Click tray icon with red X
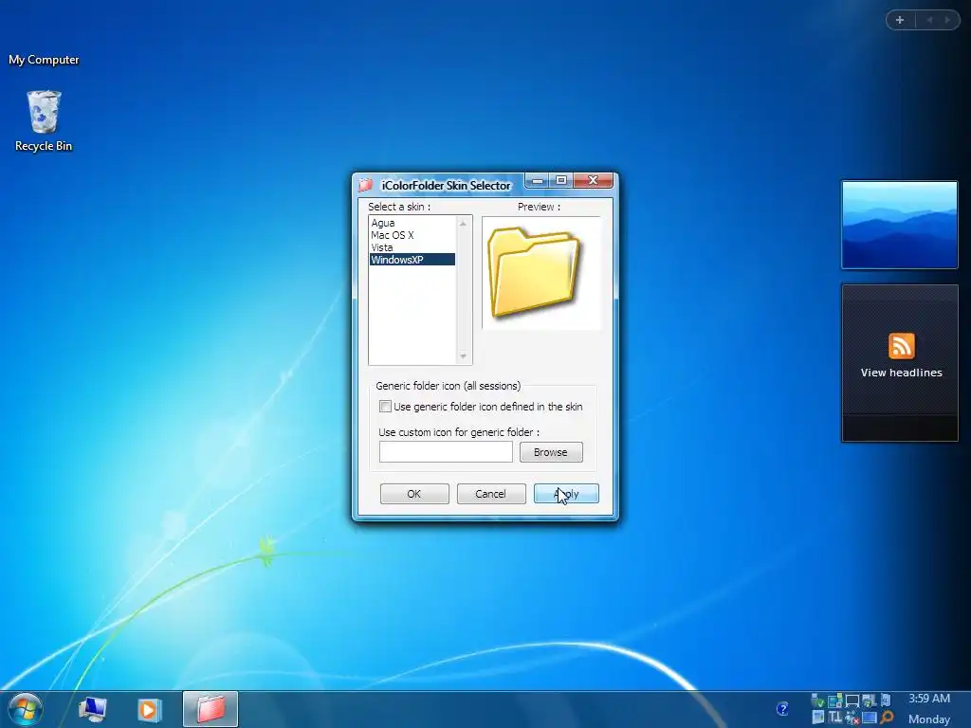The image size is (971, 728). pyautogui.click(x=852, y=719)
